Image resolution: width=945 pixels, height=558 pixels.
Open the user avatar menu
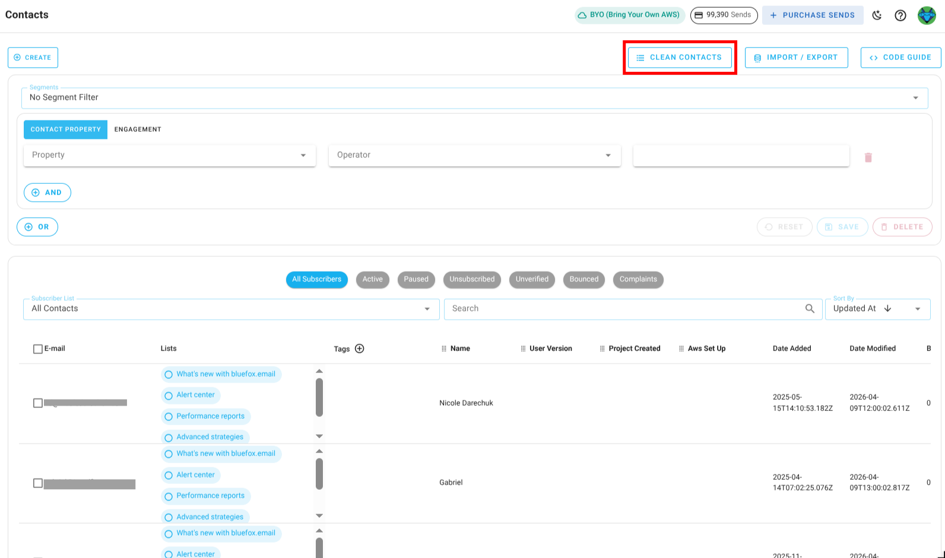(927, 15)
